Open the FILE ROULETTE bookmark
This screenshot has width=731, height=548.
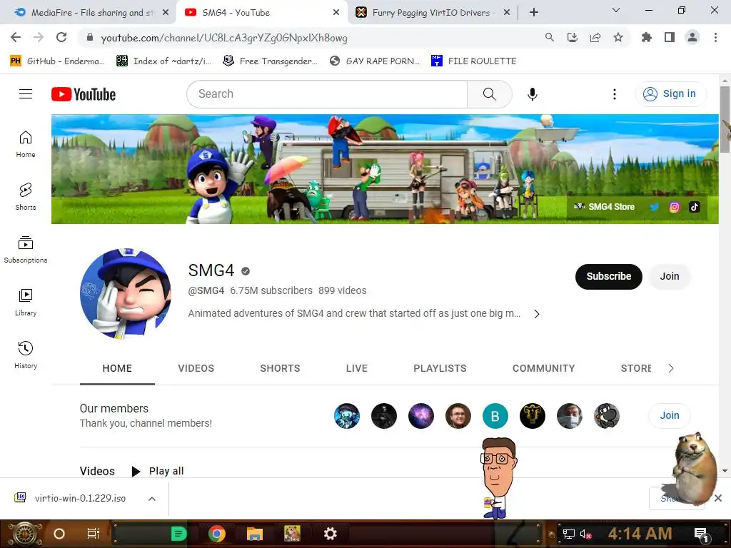pyautogui.click(x=474, y=61)
